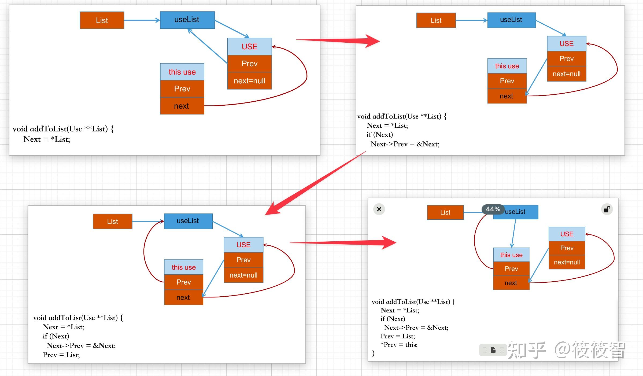Image resolution: width=643 pixels, height=376 pixels.
Task: Select 'Next->Prev = &Next;' in the second step code
Action: 405,144
